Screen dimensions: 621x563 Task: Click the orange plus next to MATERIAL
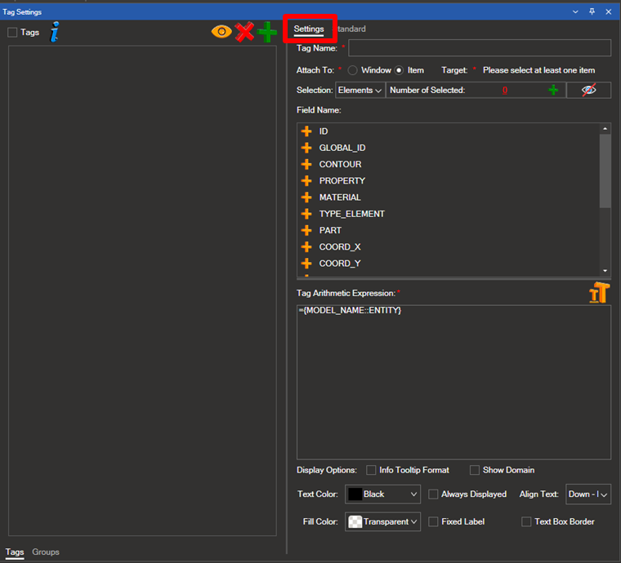pyautogui.click(x=306, y=197)
